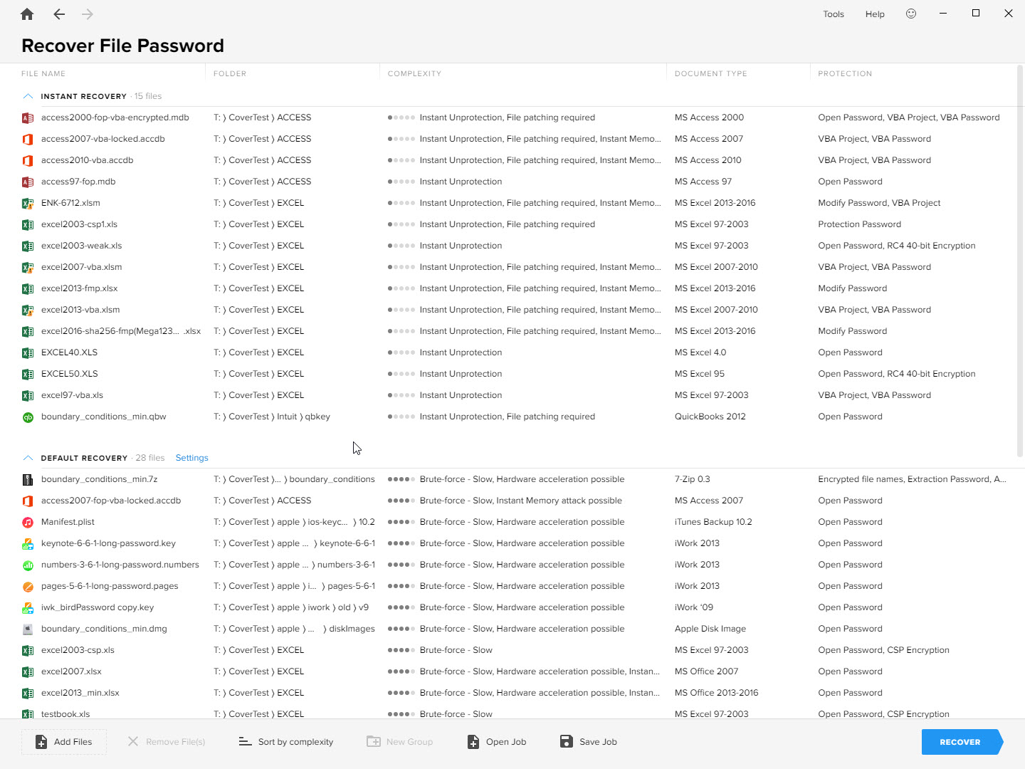Image resolution: width=1025 pixels, height=769 pixels.
Task: Click folder path ending in 'Intuit ) qbkey'
Action: click(x=272, y=417)
